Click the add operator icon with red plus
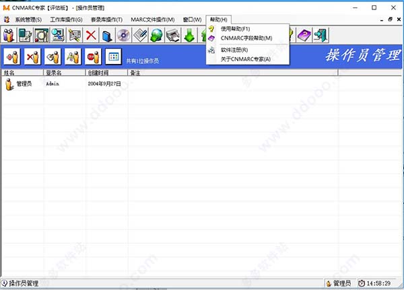The height and width of the screenshot is (290, 404). (x=12, y=57)
